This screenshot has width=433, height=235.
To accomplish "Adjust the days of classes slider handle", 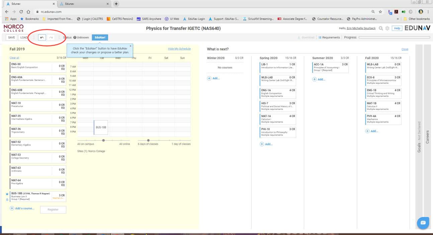I will (148, 140).
